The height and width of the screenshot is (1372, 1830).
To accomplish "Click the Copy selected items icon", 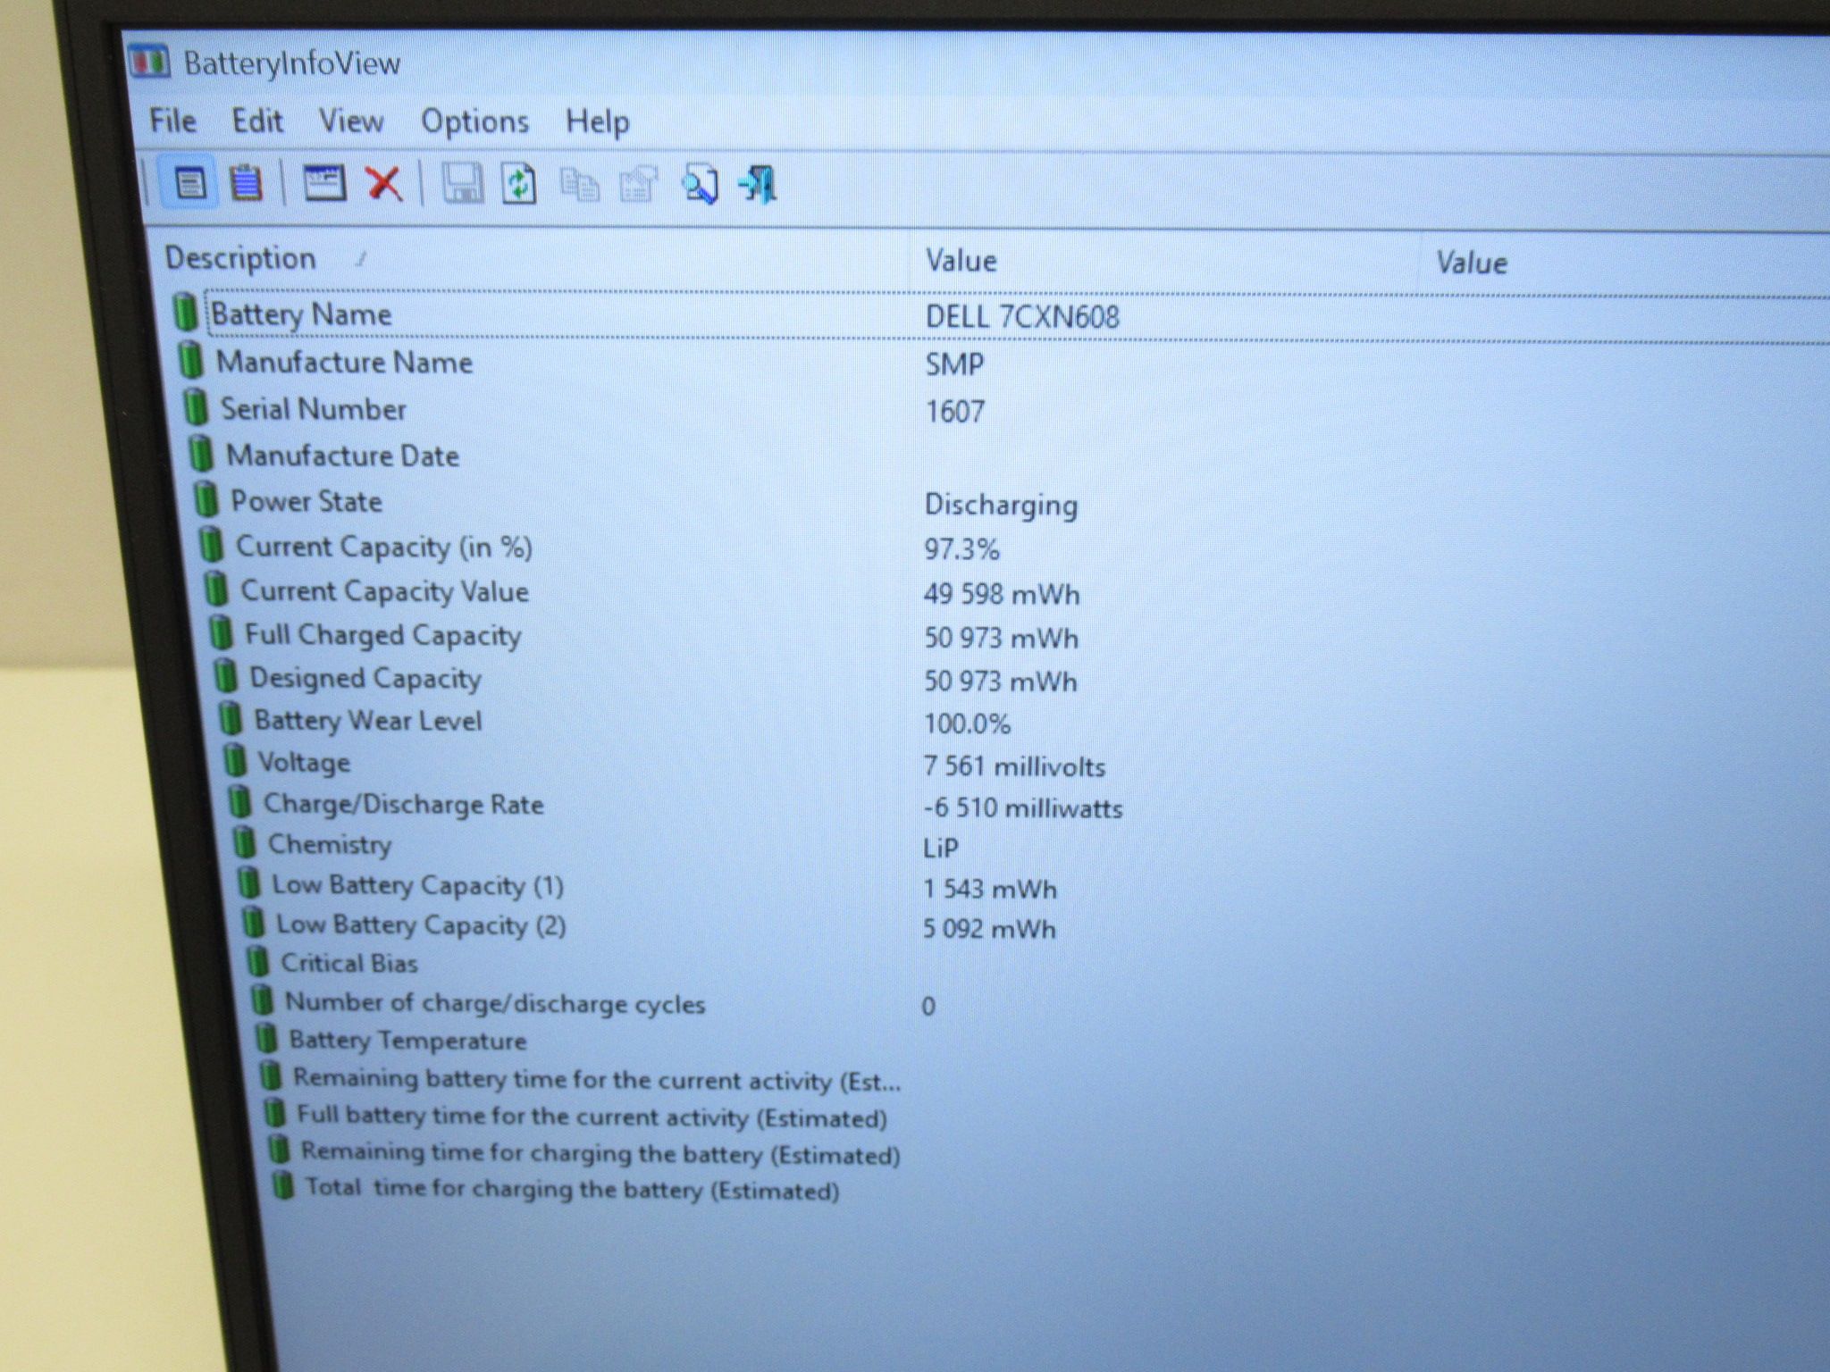I will 580,185.
